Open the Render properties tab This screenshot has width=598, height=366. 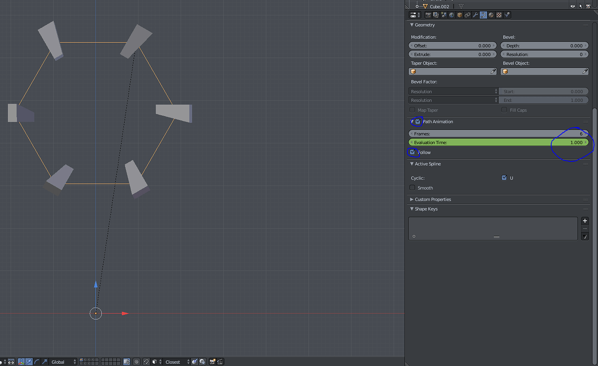click(428, 15)
